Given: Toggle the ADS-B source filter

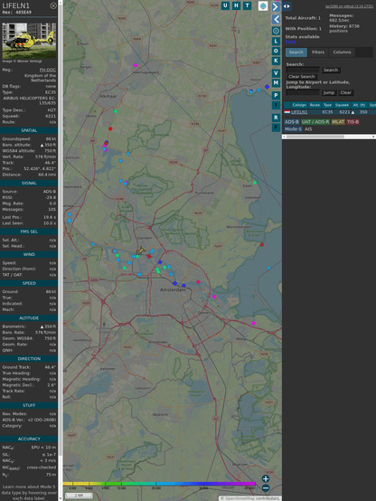Looking at the screenshot, I should (292, 122).
